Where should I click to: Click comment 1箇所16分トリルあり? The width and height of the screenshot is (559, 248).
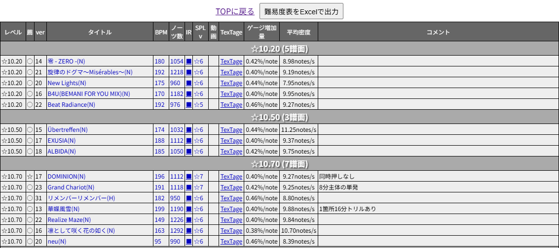click(348, 209)
